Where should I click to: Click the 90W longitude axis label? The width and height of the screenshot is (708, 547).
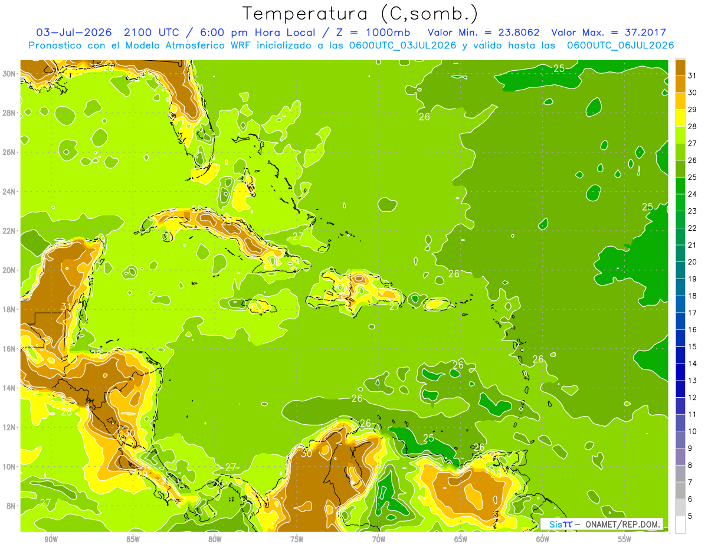pos(51,539)
